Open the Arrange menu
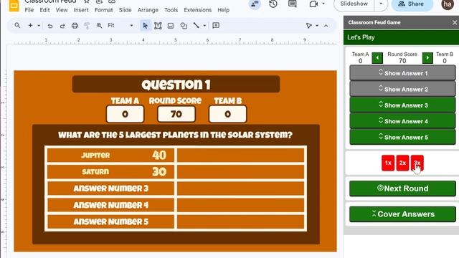This screenshot has height=258, width=459. [148, 10]
